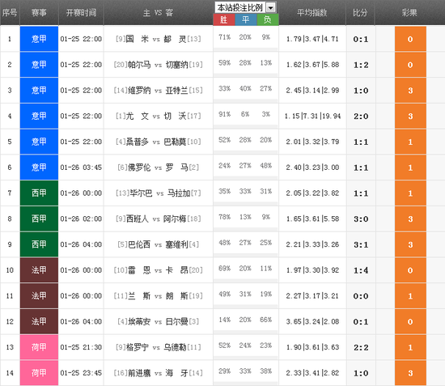
Task: Click the orange result 0 in row 1
Action: click(410, 39)
